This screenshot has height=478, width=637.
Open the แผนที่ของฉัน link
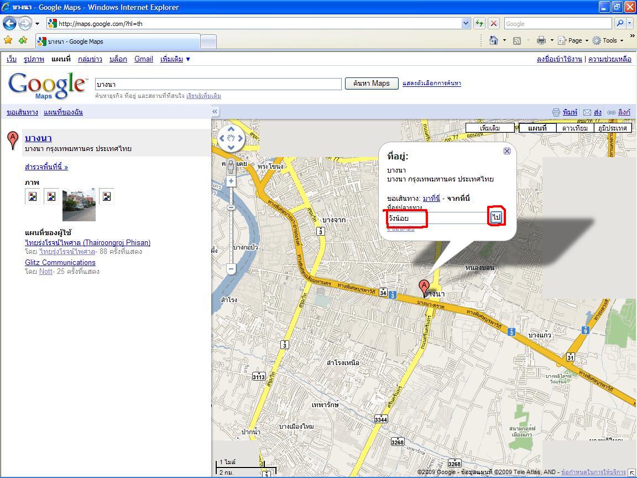(63, 112)
